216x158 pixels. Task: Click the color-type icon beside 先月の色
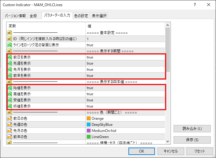(10, 131)
